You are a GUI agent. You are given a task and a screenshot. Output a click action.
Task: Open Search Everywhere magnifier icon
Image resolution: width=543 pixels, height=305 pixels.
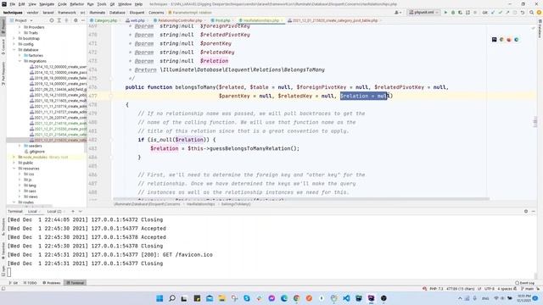[x=531, y=13]
